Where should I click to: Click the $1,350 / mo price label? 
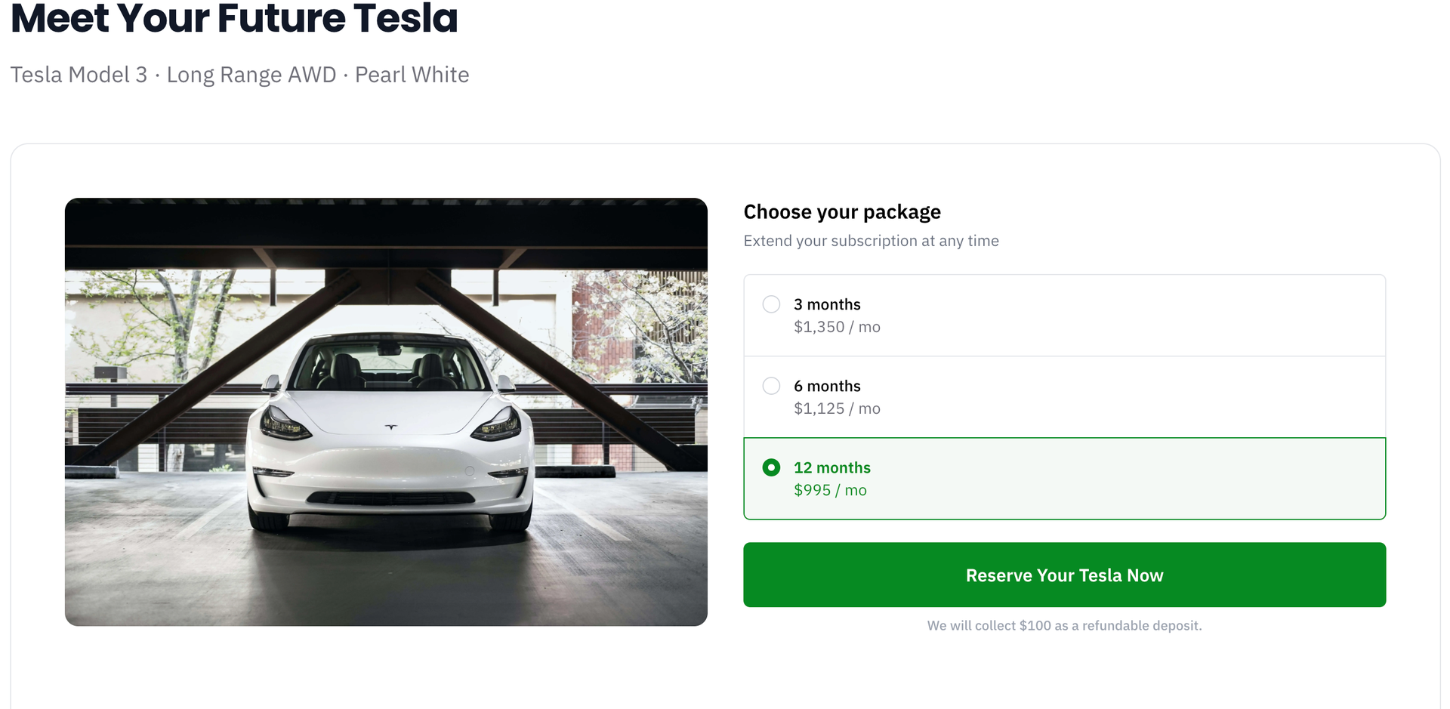point(836,327)
